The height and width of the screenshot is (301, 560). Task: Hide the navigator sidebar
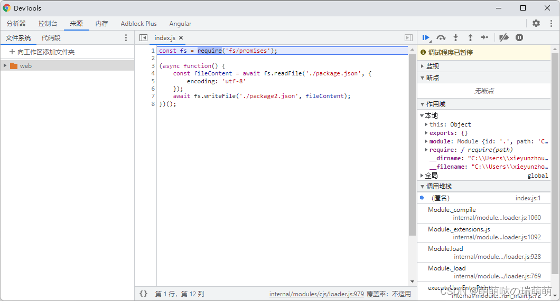click(143, 38)
